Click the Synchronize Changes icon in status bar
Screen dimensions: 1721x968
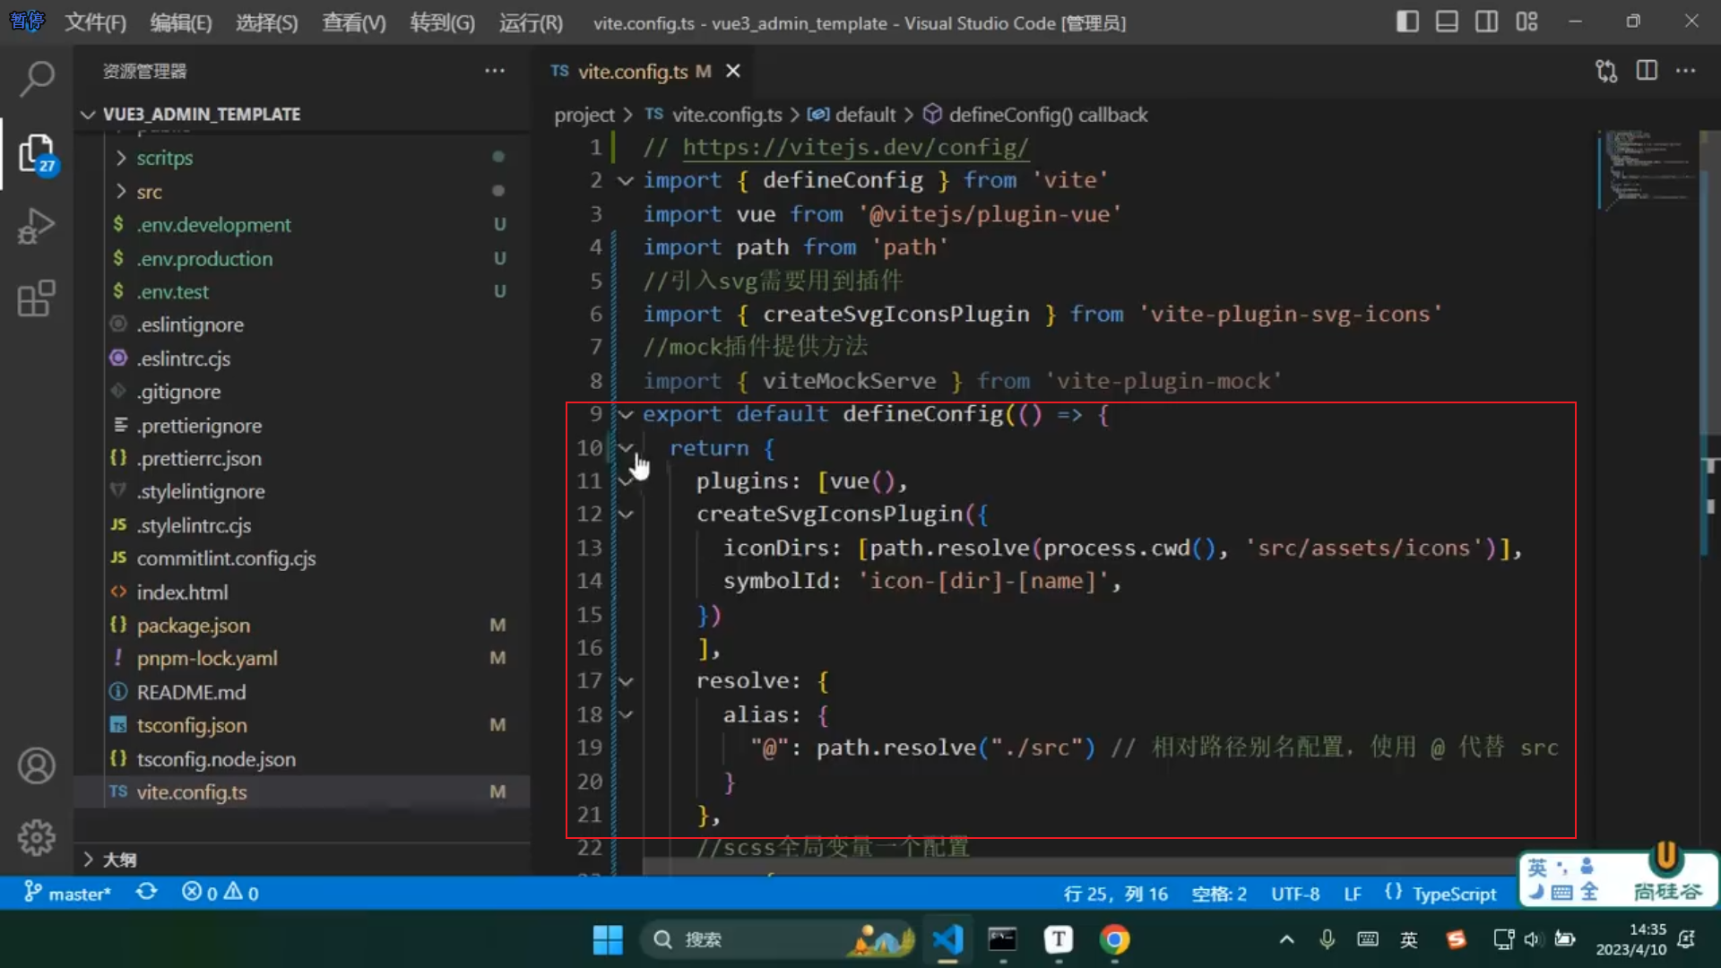(x=147, y=893)
